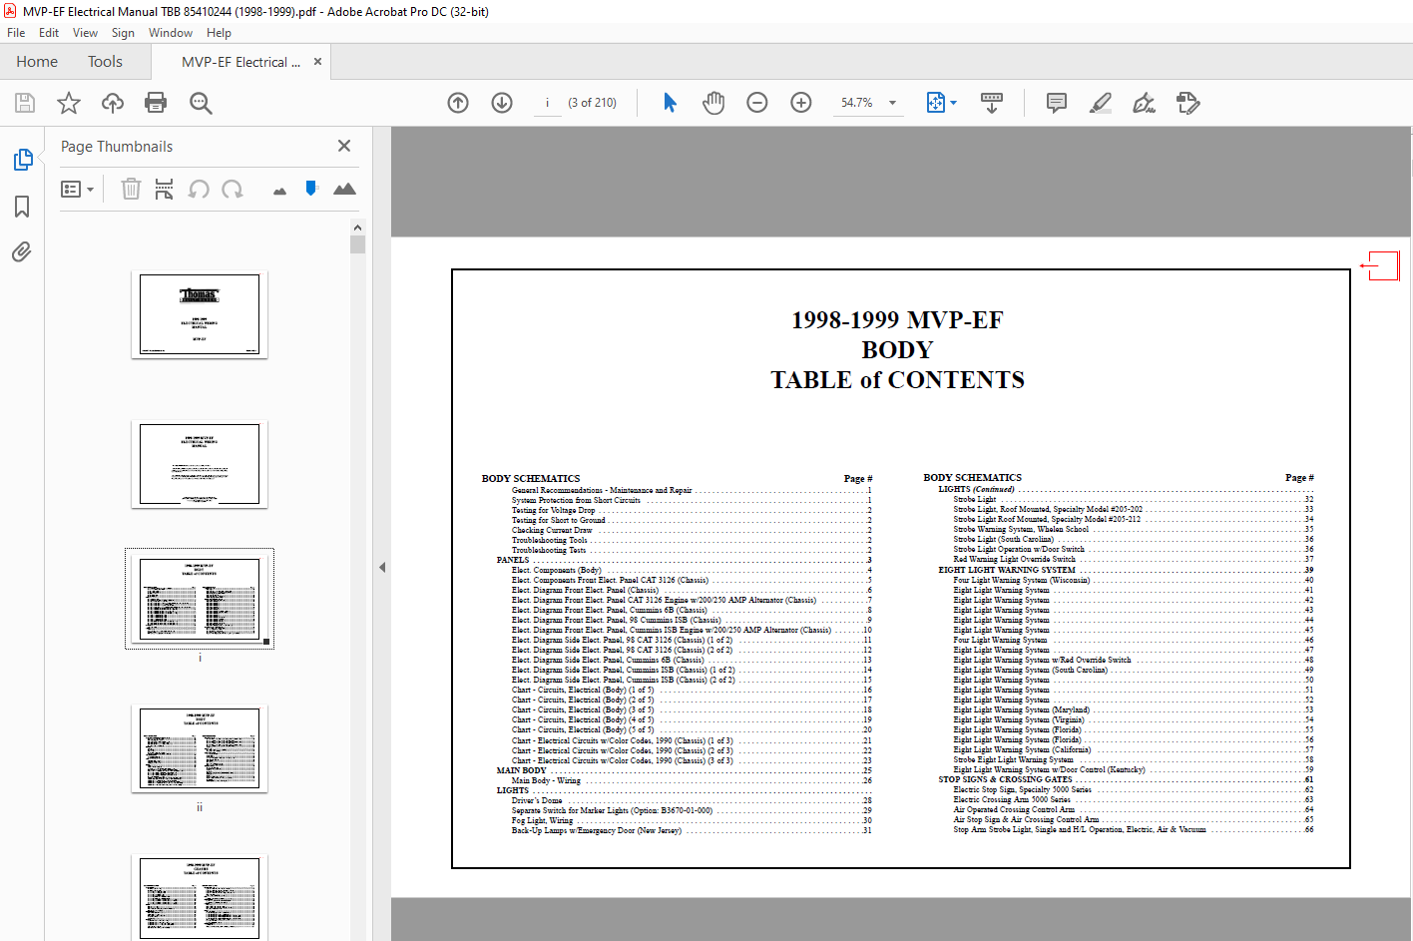This screenshot has width=1413, height=941.
Task: Rotate selected page counterclockwise
Action: [199, 189]
